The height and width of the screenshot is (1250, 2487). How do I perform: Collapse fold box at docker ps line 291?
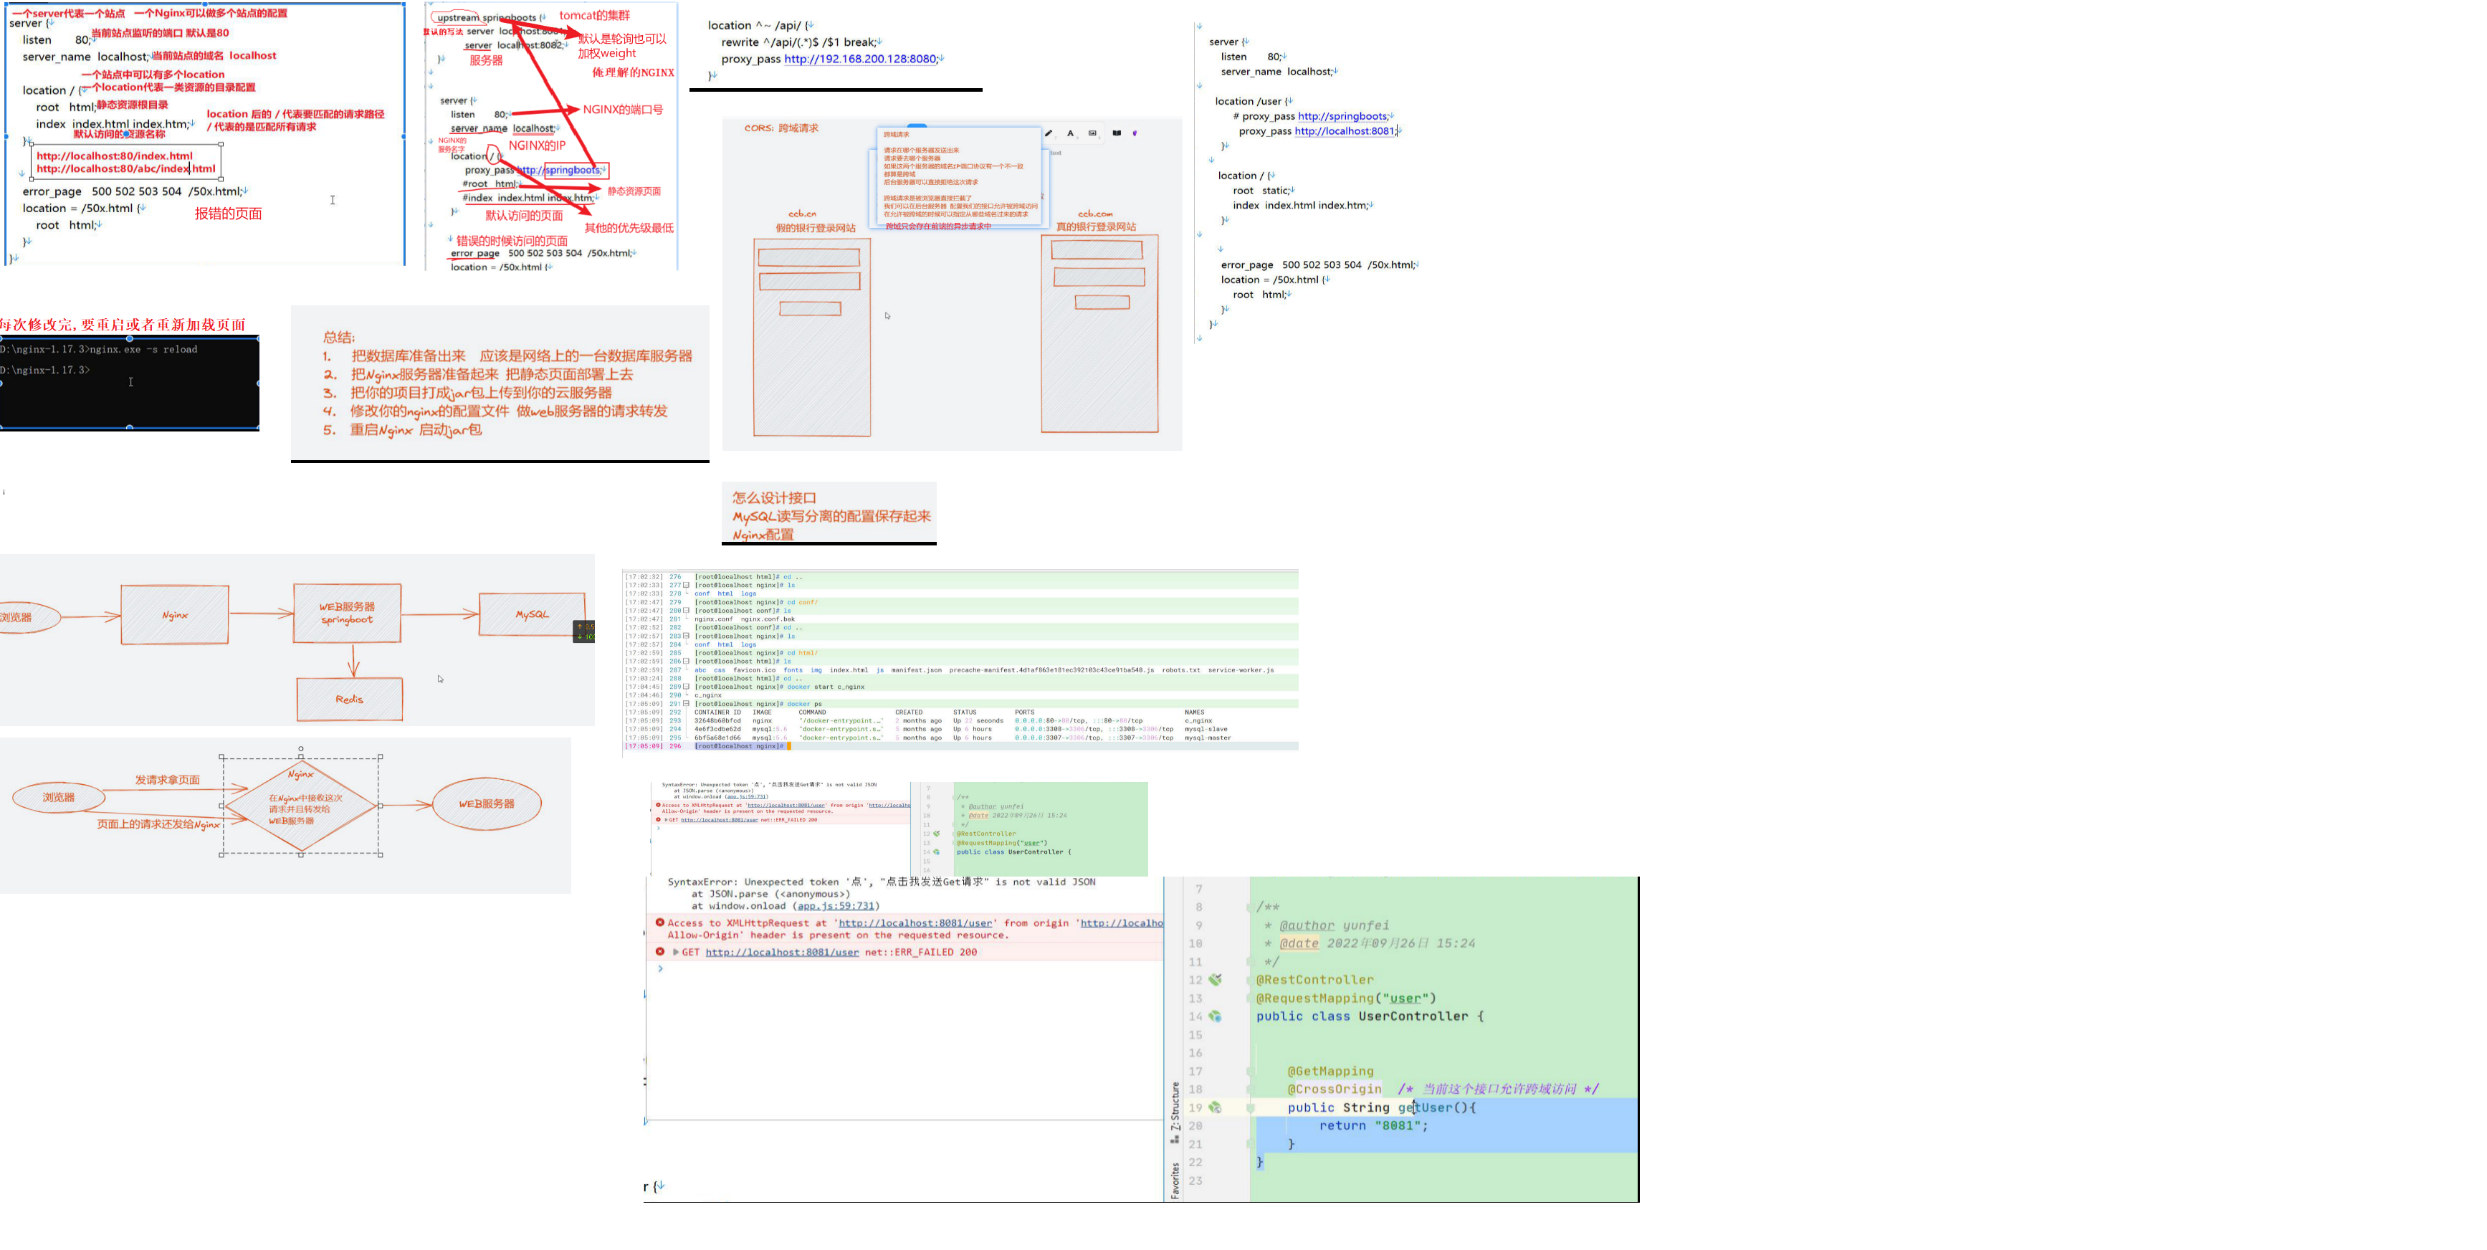coord(687,704)
